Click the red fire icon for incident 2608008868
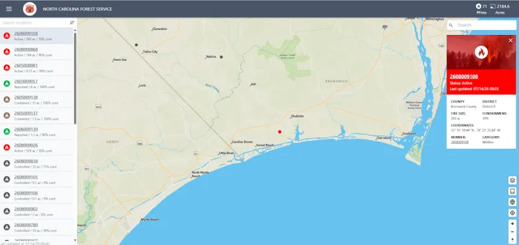 6,52
